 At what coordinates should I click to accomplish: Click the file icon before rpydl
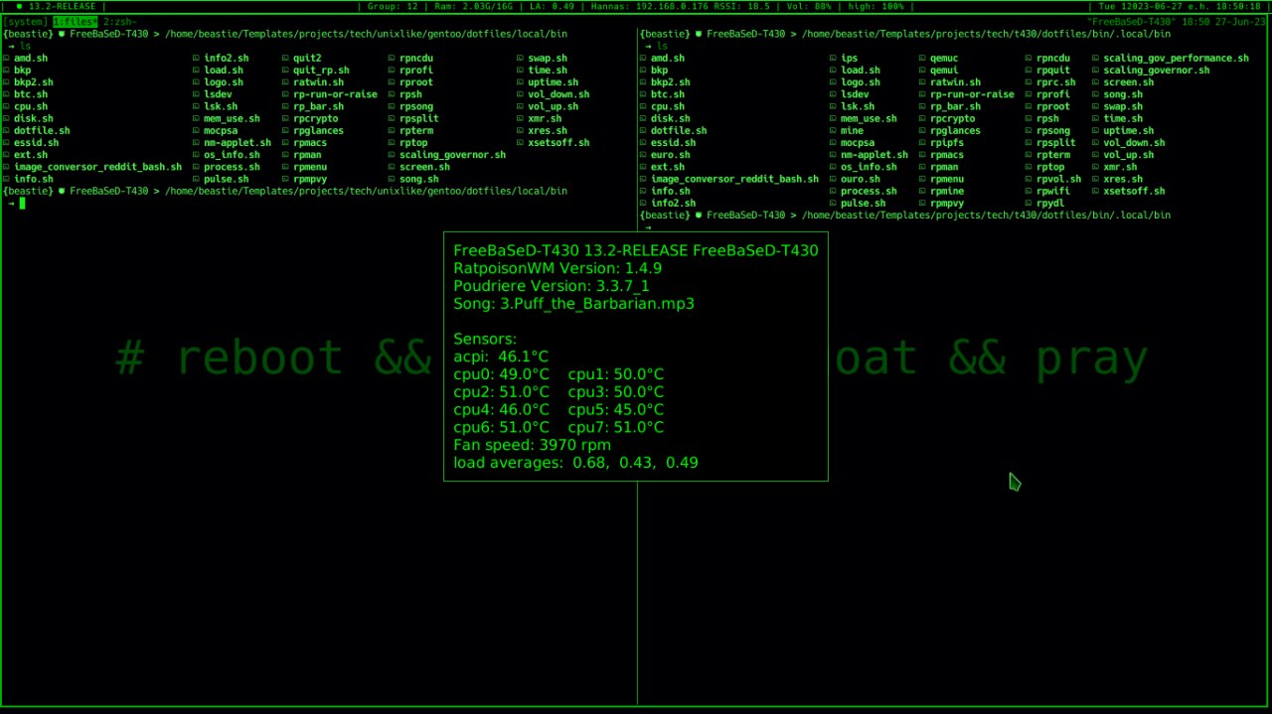coord(1029,204)
